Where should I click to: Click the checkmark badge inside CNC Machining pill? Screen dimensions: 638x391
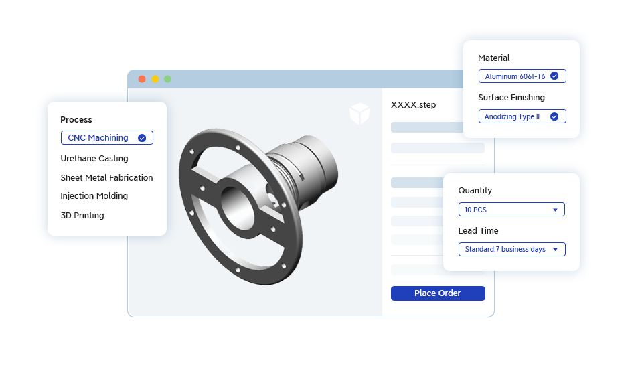[142, 137]
